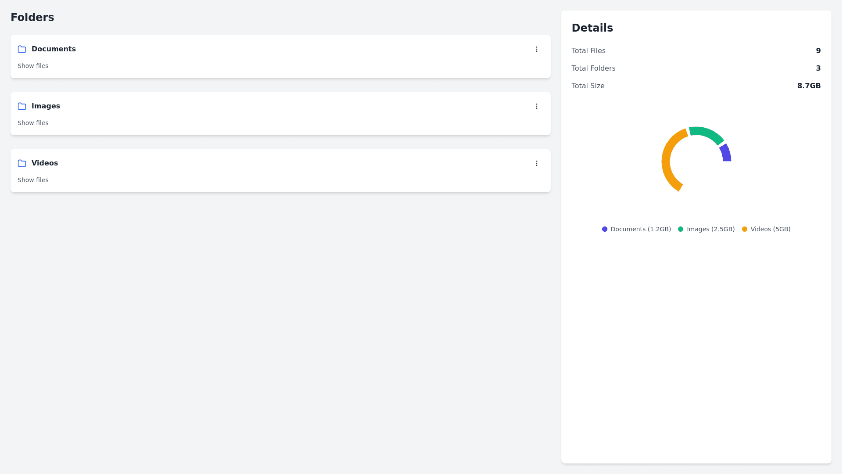Open the Videos three-dot options menu

click(x=536, y=163)
